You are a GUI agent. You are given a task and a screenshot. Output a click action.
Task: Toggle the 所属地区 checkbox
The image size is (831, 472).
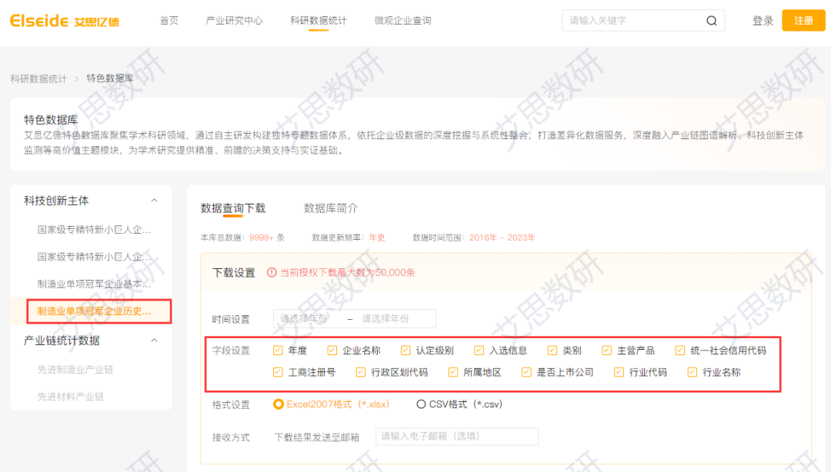pyautogui.click(x=452, y=372)
